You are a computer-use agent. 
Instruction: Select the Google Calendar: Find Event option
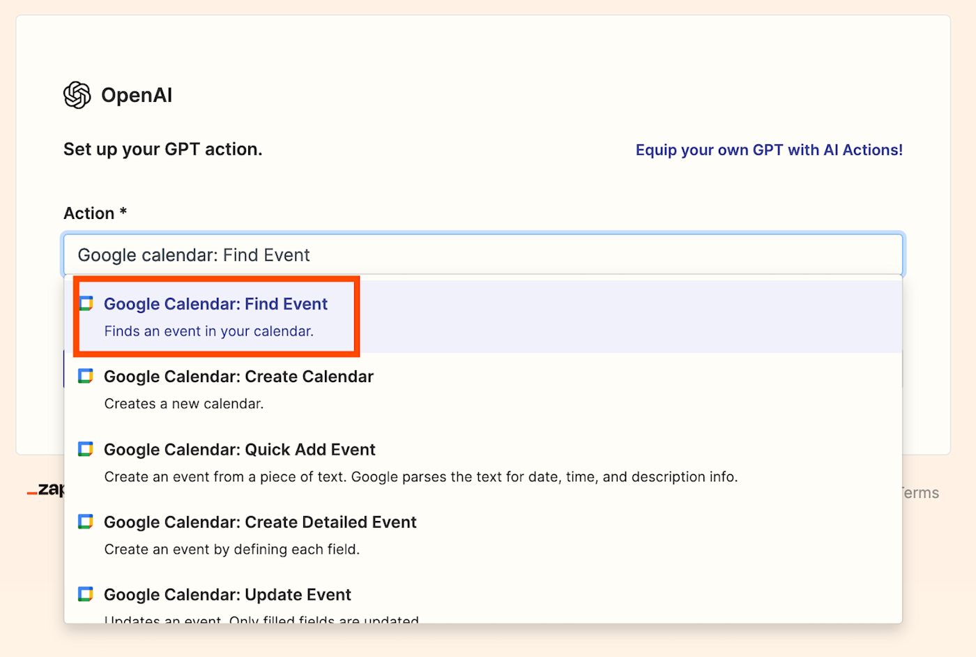pos(483,317)
